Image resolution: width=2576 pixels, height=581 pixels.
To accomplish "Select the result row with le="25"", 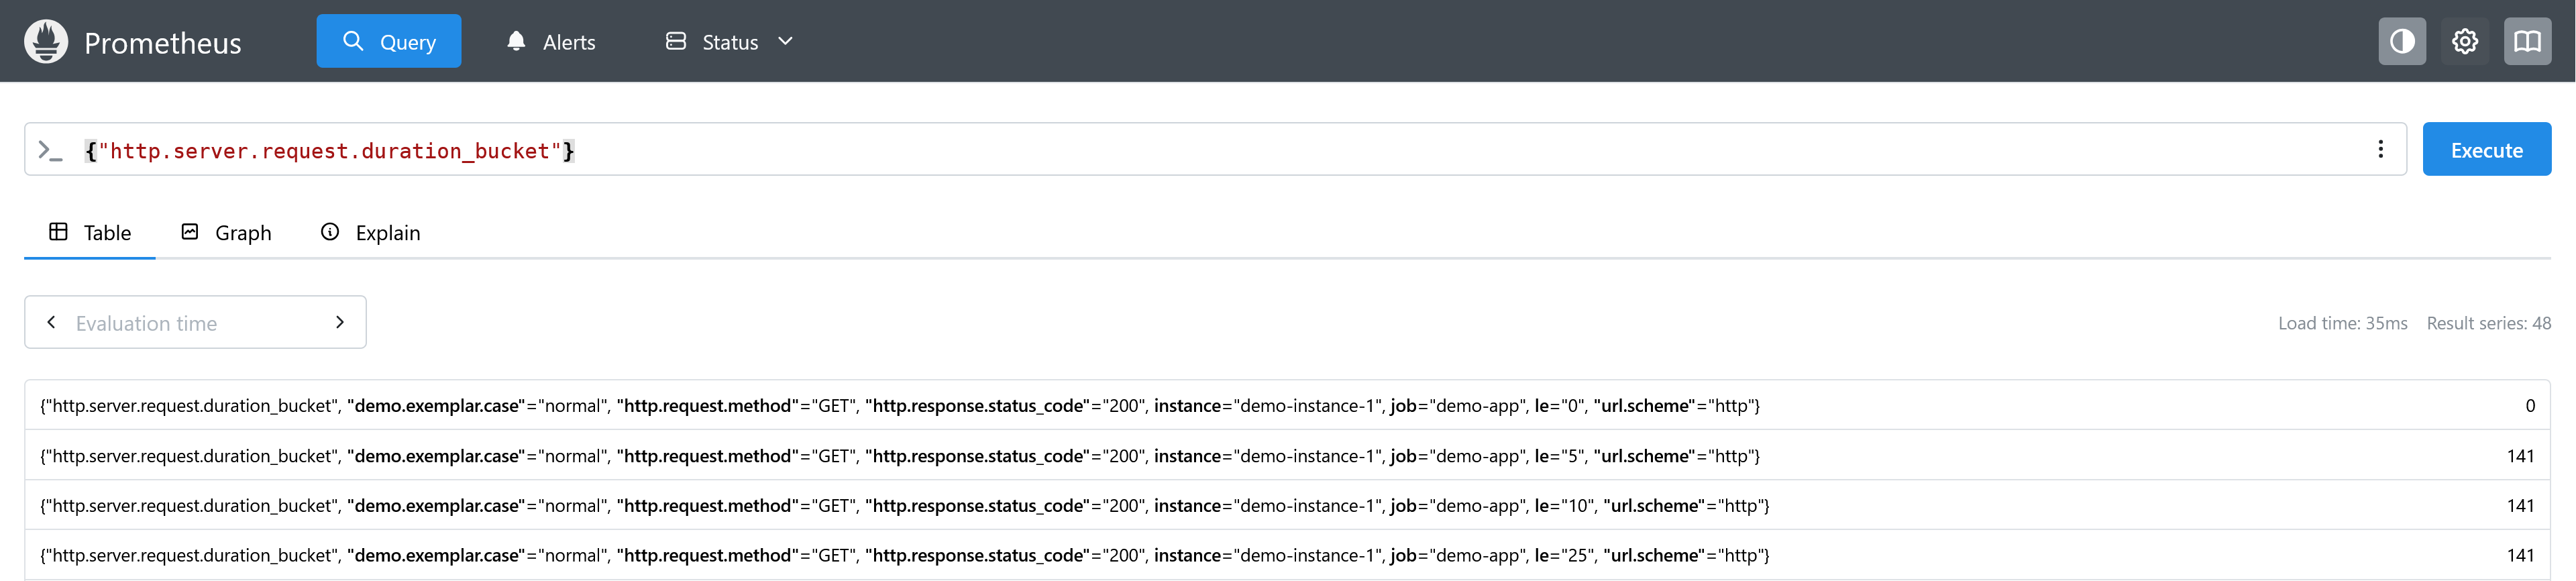I will click(x=1287, y=555).
